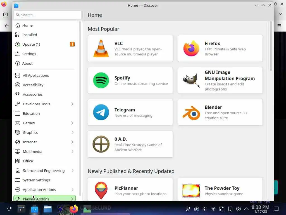Click the 0 A.D. round emblem
The height and width of the screenshot is (215, 286).
click(101, 144)
